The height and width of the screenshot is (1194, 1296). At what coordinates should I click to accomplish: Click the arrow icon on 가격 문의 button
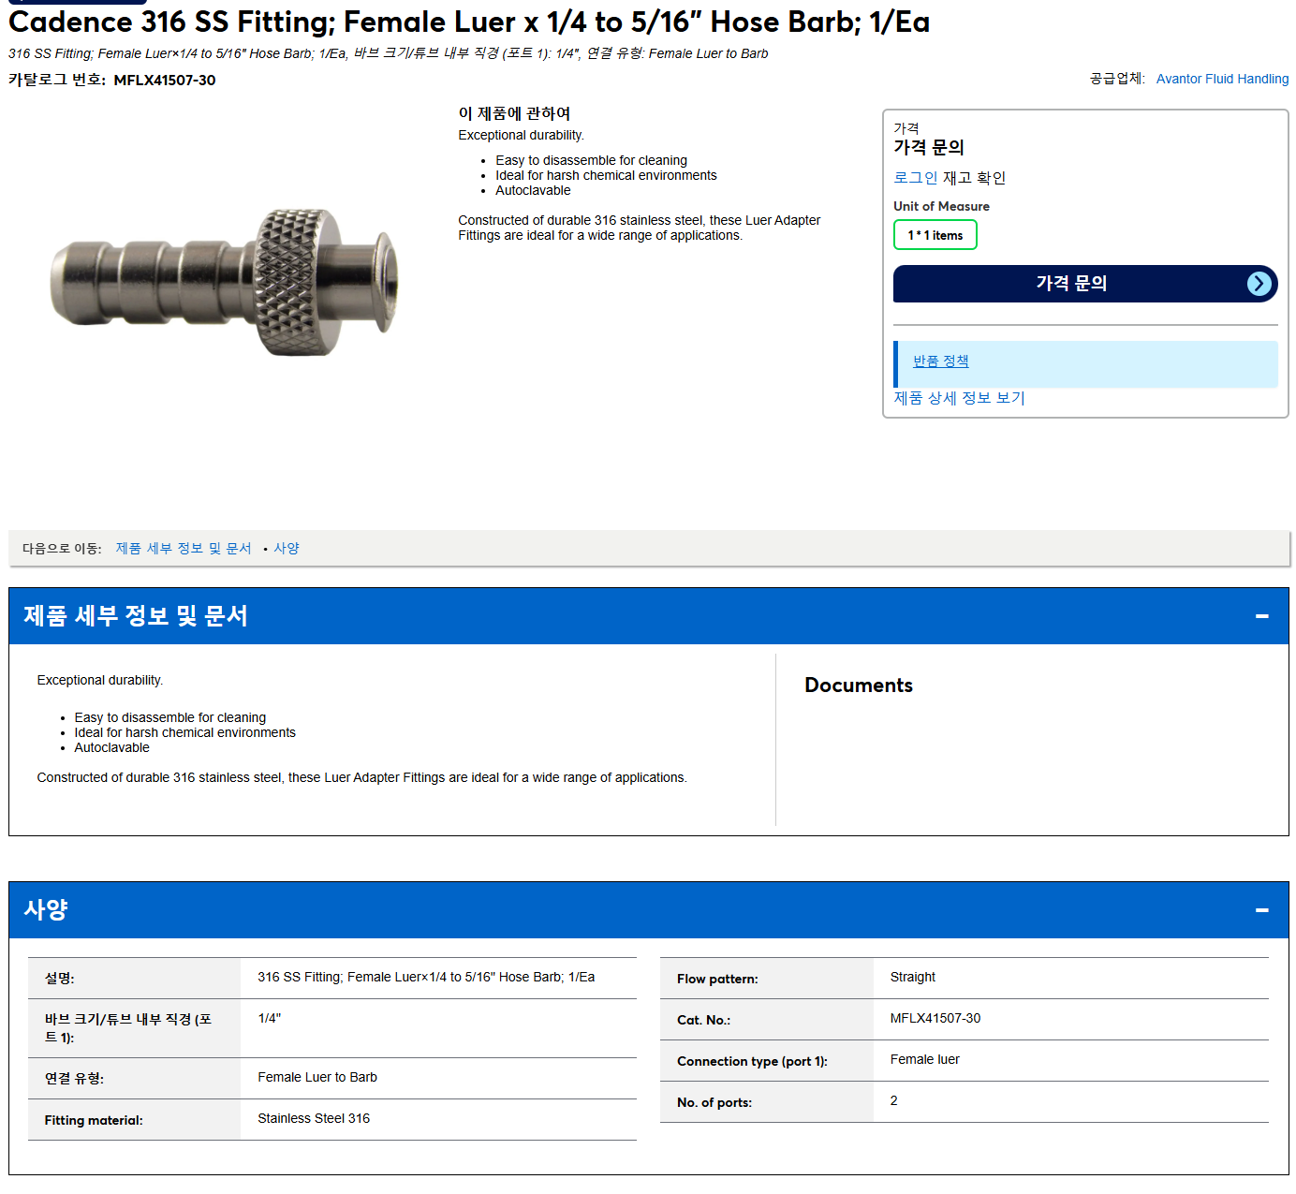tap(1259, 284)
